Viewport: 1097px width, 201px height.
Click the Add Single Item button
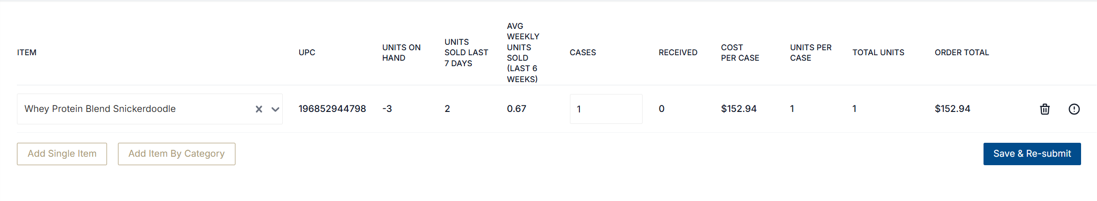point(62,154)
